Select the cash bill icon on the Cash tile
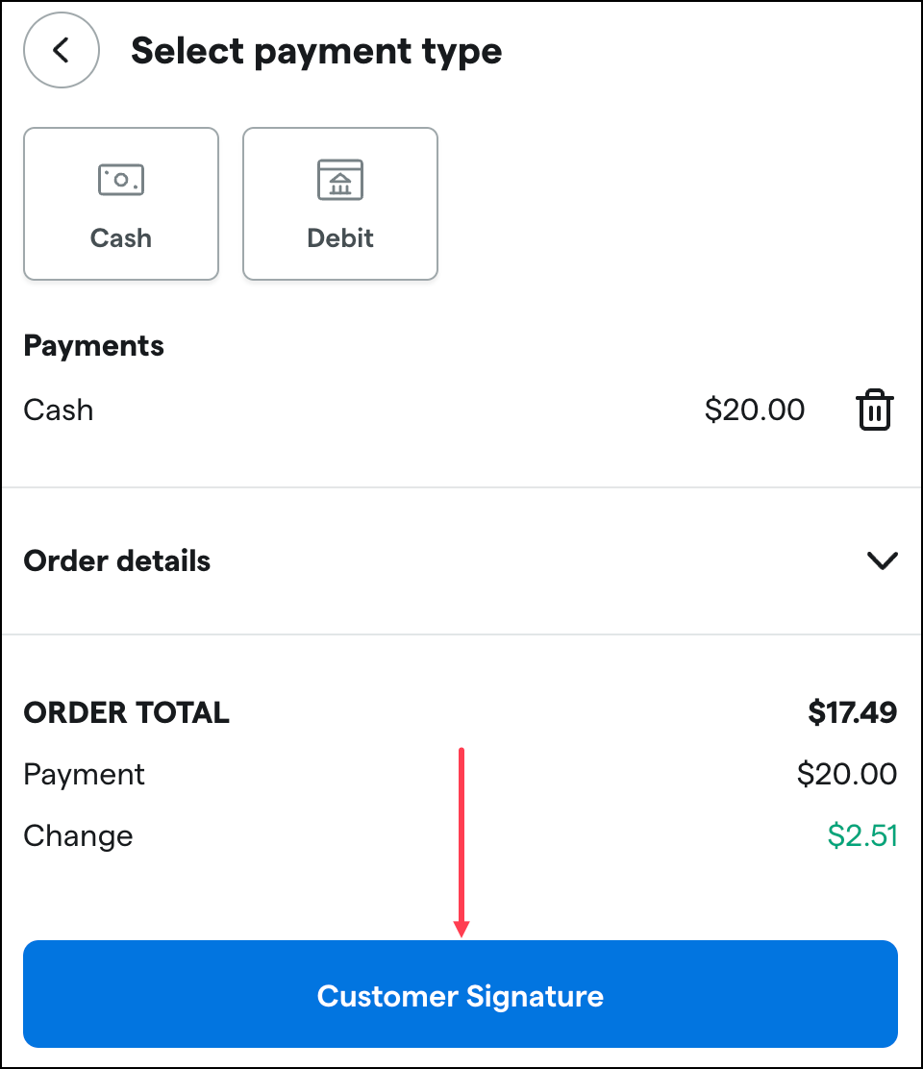 pyautogui.click(x=120, y=179)
